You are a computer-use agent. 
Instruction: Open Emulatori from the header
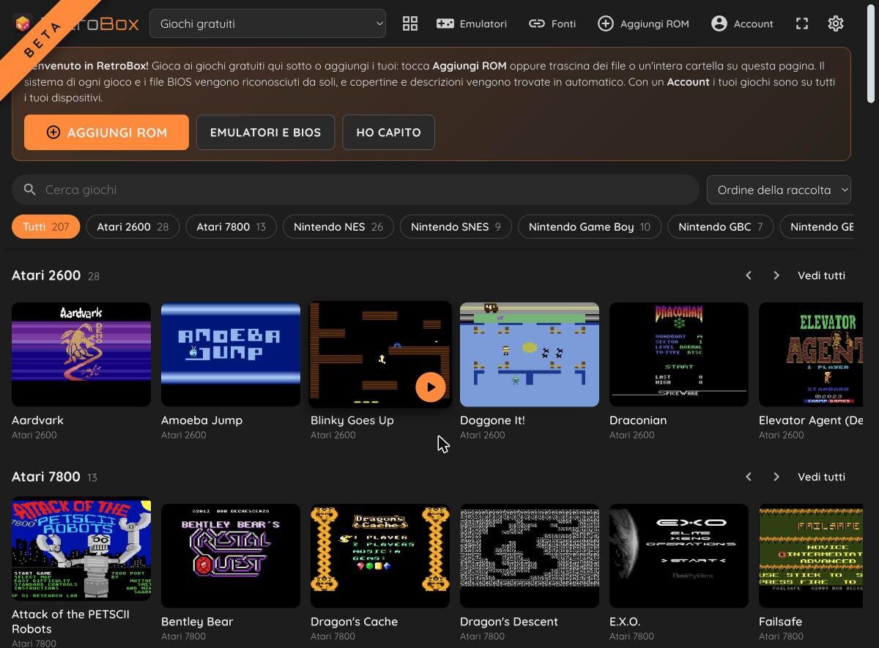472,23
